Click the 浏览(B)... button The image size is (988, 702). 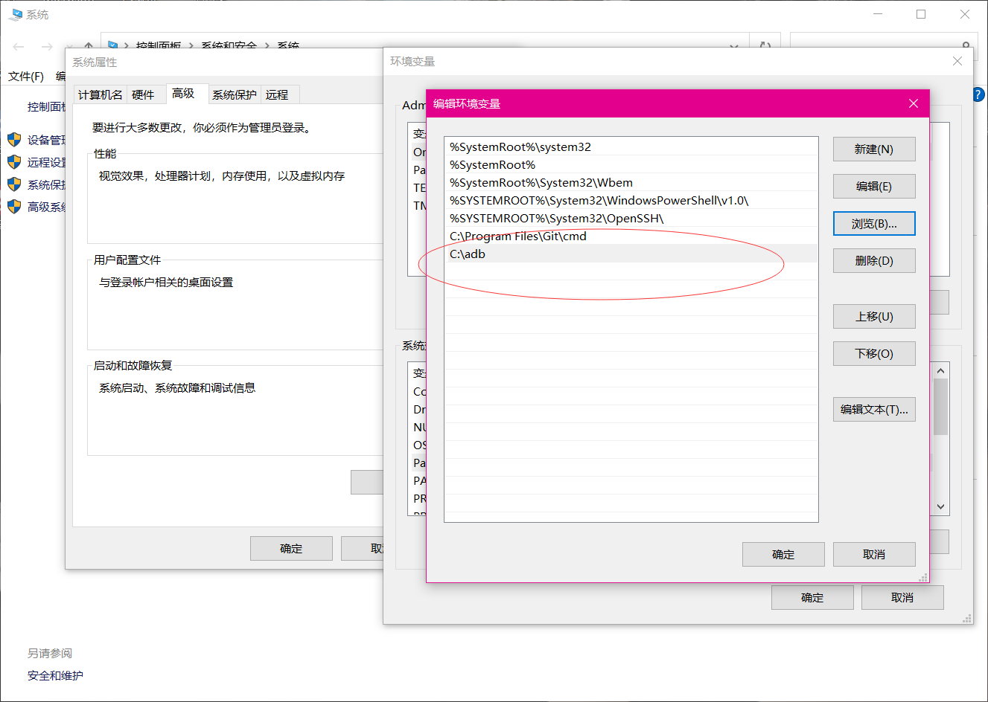coord(874,223)
